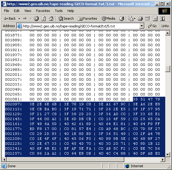Open the Favorites menu

pos(43,11)
